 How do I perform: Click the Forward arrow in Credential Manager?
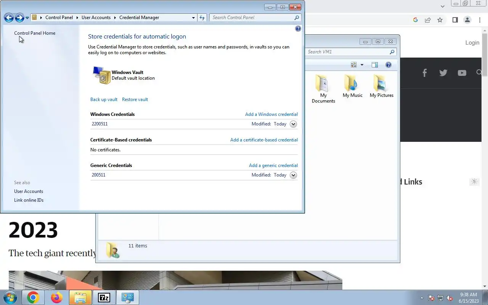point(19,18)
